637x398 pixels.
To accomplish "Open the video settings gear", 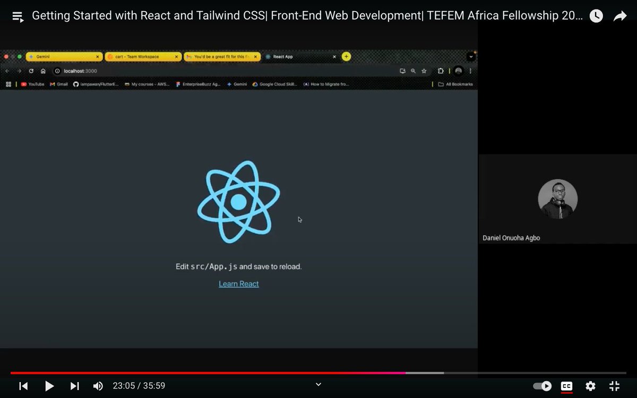I will (590, 386).
